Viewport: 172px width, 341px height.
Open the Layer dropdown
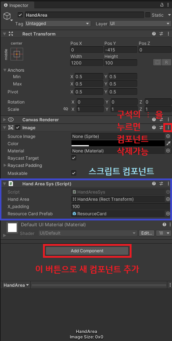(140, 24)
